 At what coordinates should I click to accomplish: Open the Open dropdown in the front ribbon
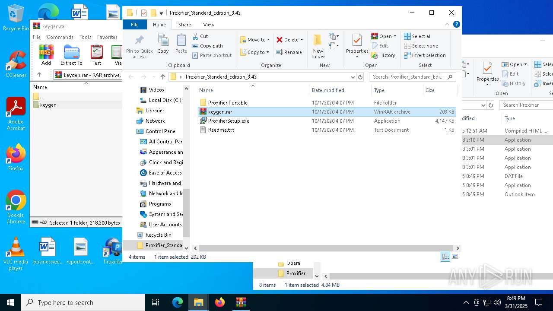coord(384,36)
